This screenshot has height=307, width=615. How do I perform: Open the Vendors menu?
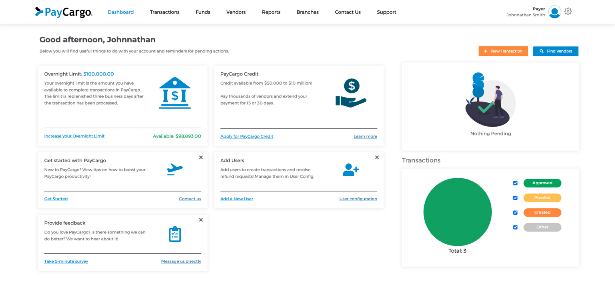coord(236,12)
